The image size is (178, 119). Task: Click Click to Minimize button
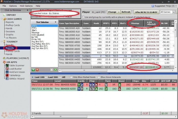click(15, 10)
